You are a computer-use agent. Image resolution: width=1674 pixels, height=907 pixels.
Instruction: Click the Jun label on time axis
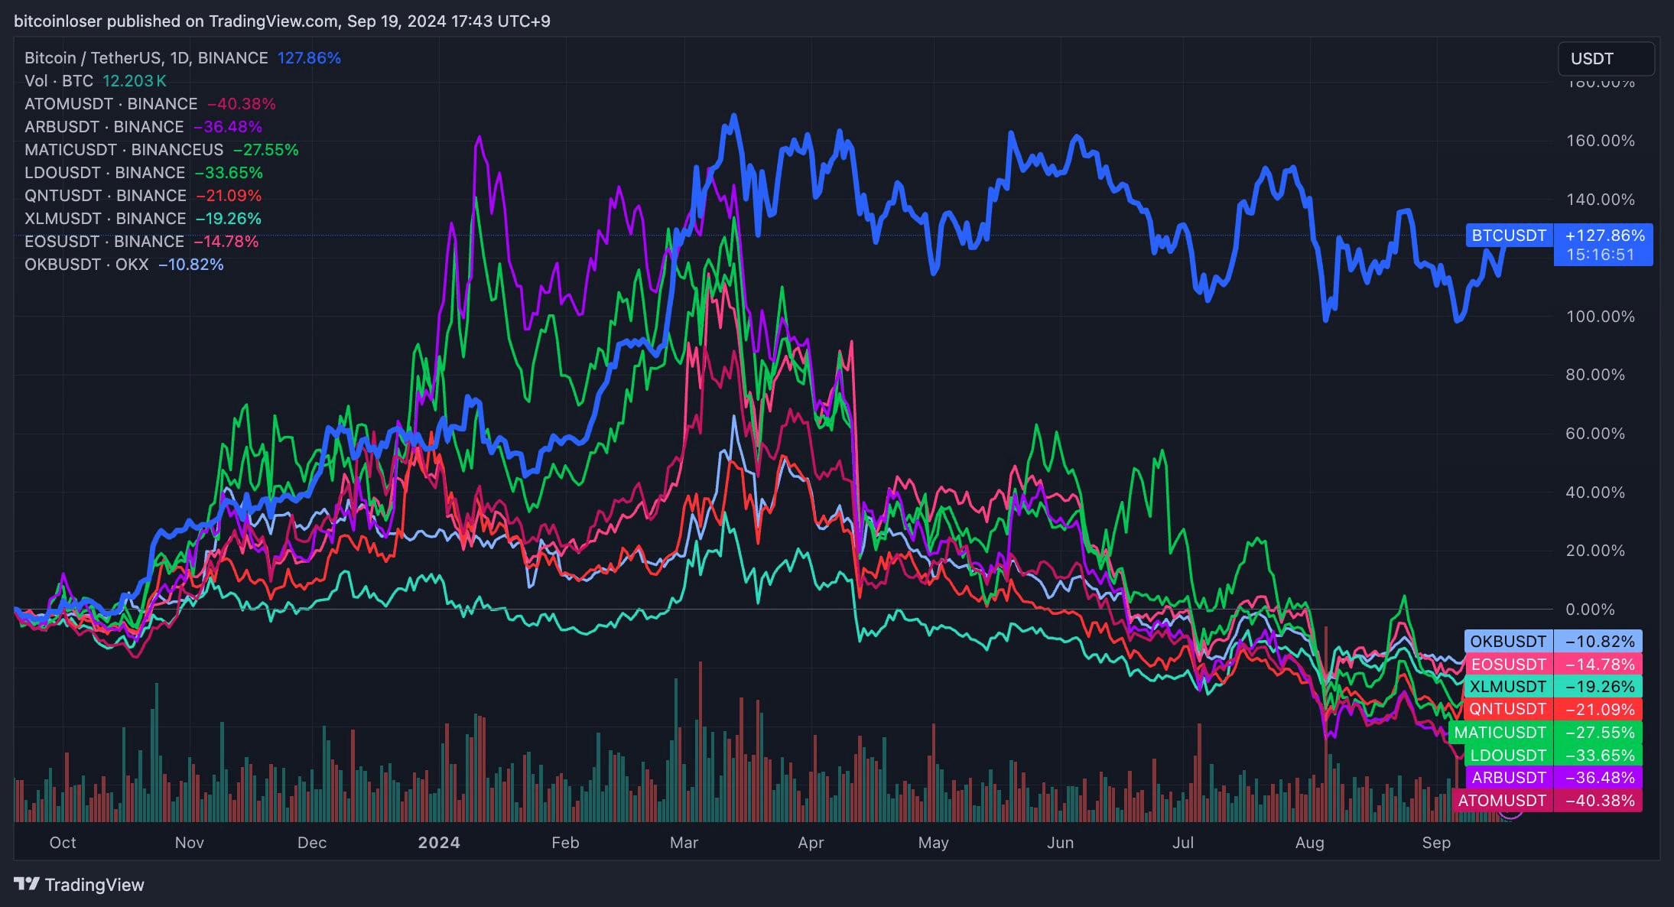pyautogui.click(x=1060, y=843)
